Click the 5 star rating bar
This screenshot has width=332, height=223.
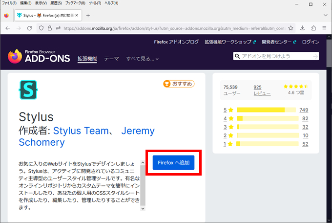pos(266,110)
